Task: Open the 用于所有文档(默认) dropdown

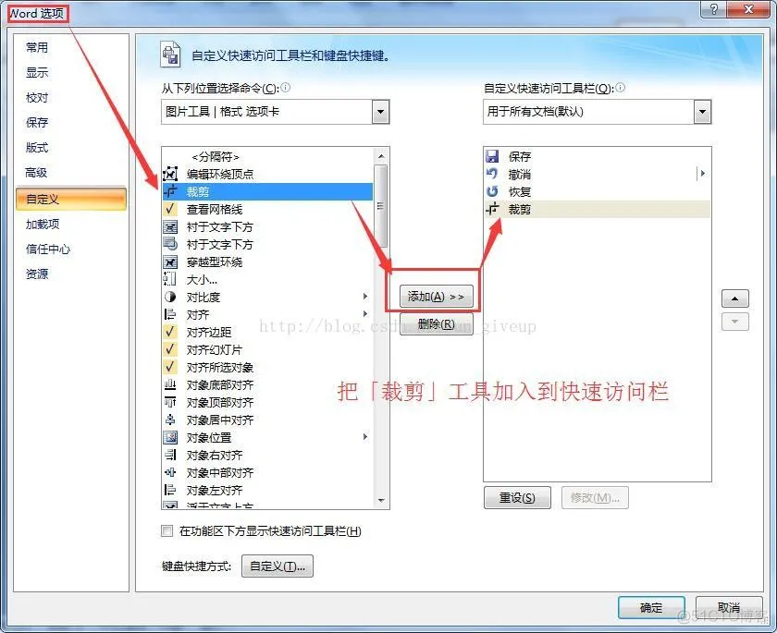Action: click(702, 112)
